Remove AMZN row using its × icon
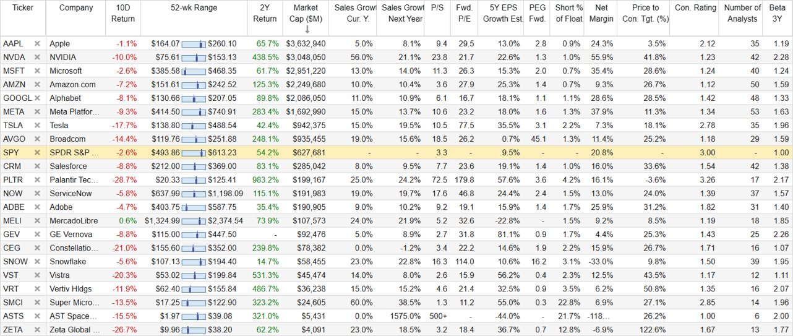The image size is (793, 336). point(37,85)
